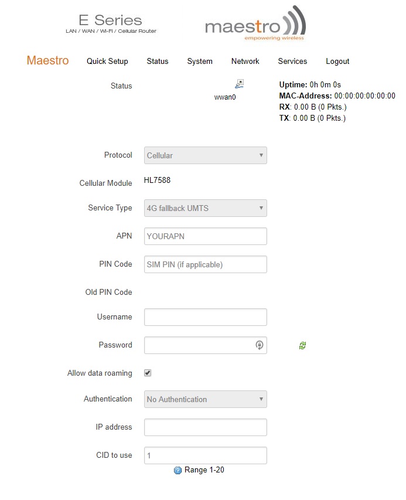The width and height of the screenshot is (406, 500).
Task: Click the Old PIN Code label
Action: point(108,292)
